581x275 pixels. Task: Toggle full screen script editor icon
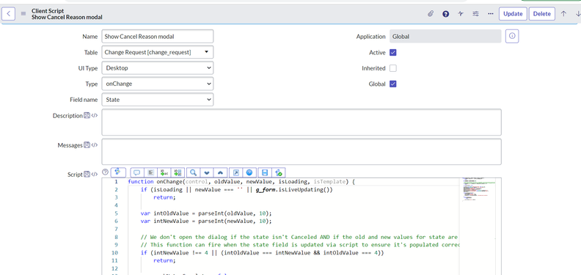coord(235,173)
